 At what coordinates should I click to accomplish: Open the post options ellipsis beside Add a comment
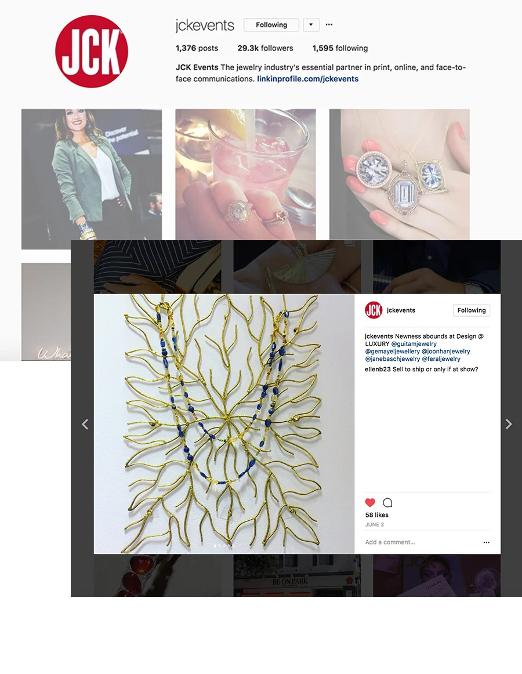(x=486, y=542)
